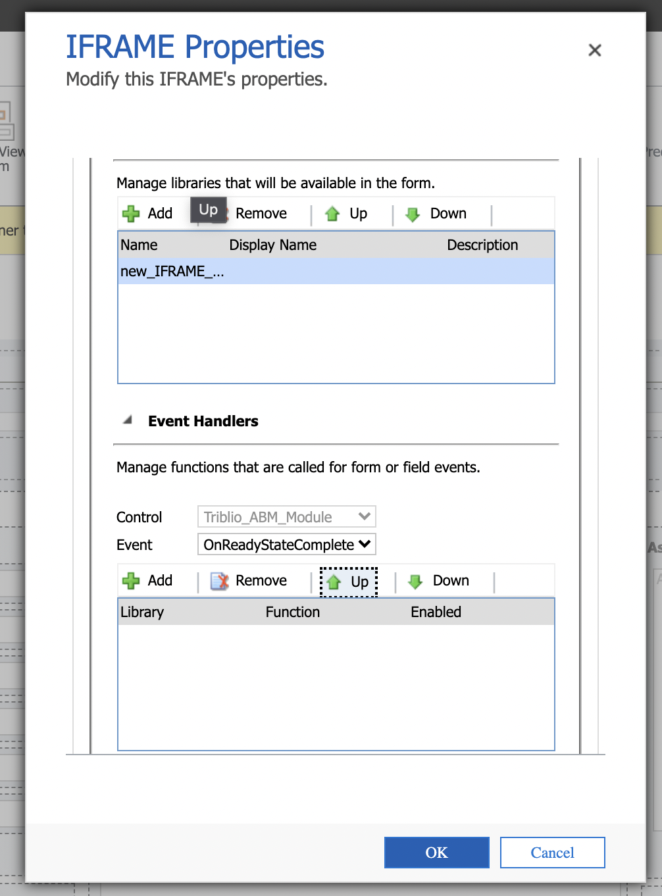Viewport: 662px width, 896px height.
Task: Open the Control dropdown showing Triblio_ABM_Module
Action: pyautogui.click(x=287, y=516)
